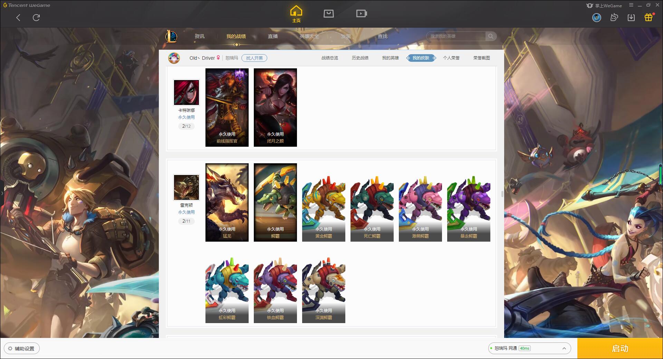Switch to 历史战绩 sub-tab

[x=360, y=58]
